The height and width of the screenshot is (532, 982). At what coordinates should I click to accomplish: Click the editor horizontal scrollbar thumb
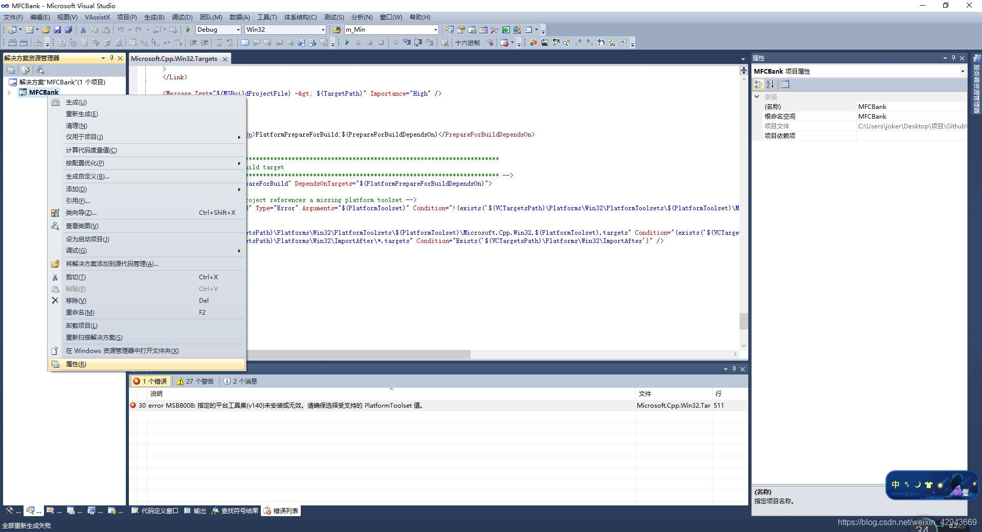358,354
